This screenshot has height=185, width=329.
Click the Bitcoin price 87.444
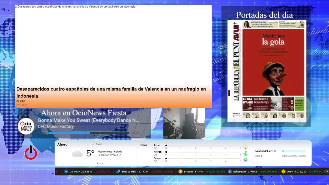tap(199, 171)
